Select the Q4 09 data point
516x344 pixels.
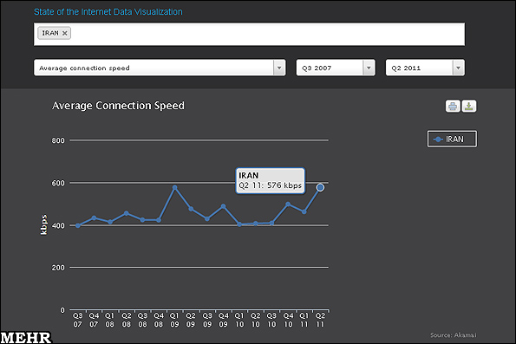(223, 206)
